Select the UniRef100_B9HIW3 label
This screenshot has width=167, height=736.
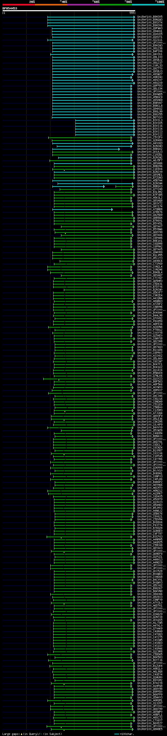click(150, 46)
